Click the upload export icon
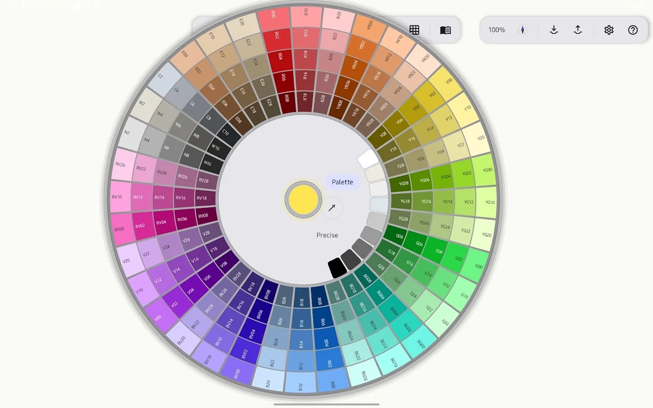The image size is (653, 408). pos(578,30)
